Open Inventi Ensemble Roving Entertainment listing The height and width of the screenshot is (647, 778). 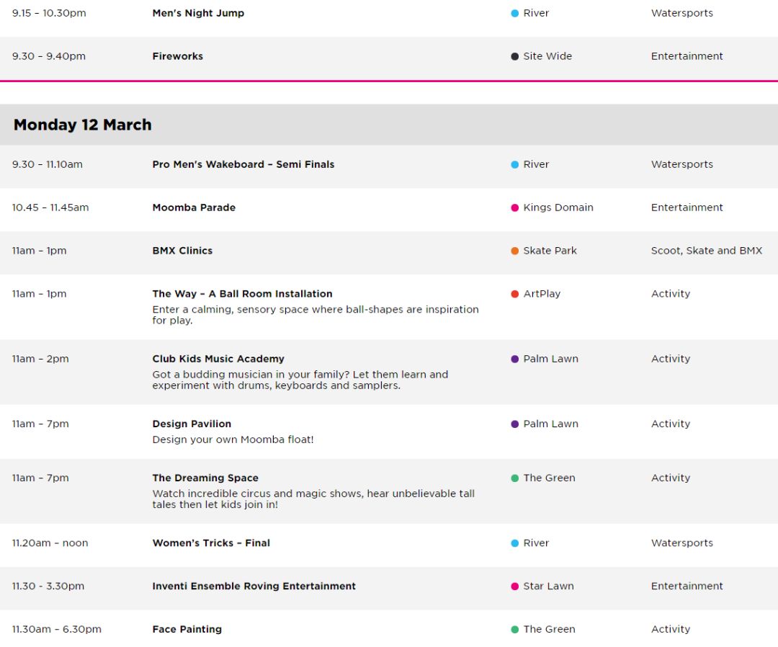tap(254, 586)
